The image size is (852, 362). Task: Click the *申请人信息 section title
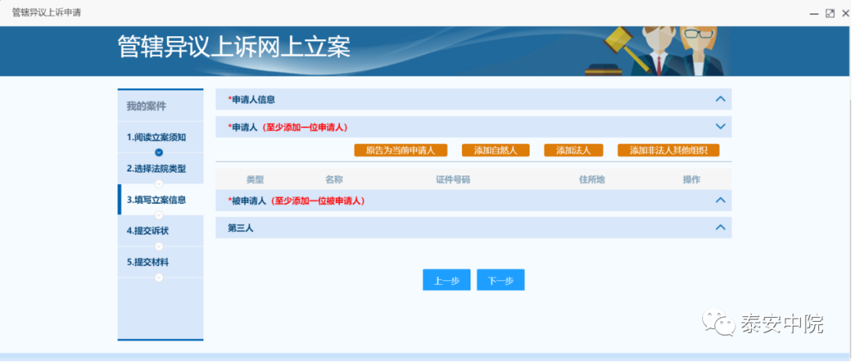(x=251, y=99)
